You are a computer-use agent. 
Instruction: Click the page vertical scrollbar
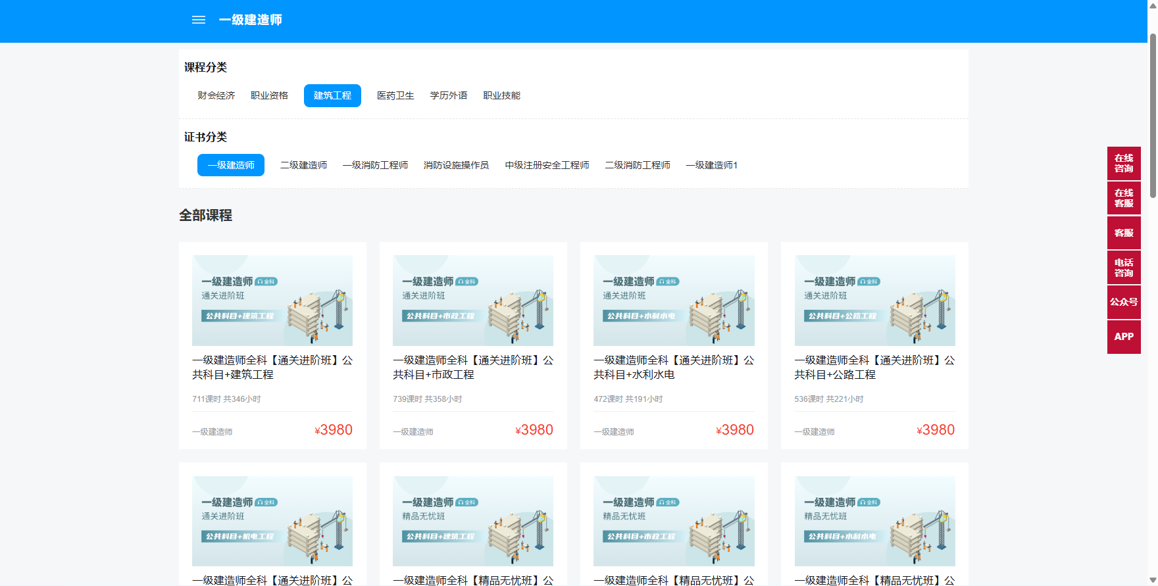pyautogui.click(x=1153, y=115)
